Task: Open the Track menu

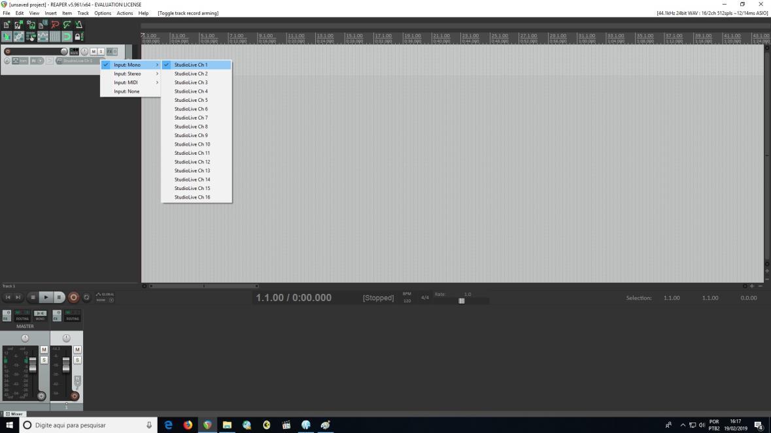Action: click(82, 13)
